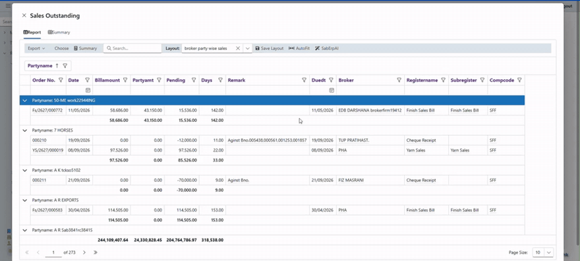Click the Order No. filter row field
Viewport: 580px width, 261px height.
tap(48, 90)
